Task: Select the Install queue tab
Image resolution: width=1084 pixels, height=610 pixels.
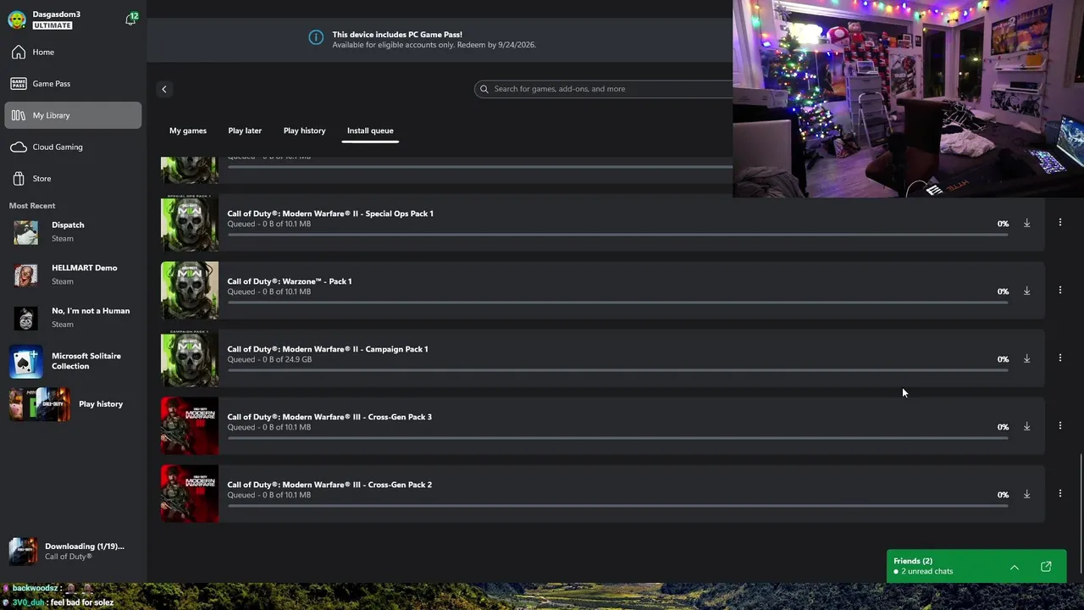Action: (370, 130)
